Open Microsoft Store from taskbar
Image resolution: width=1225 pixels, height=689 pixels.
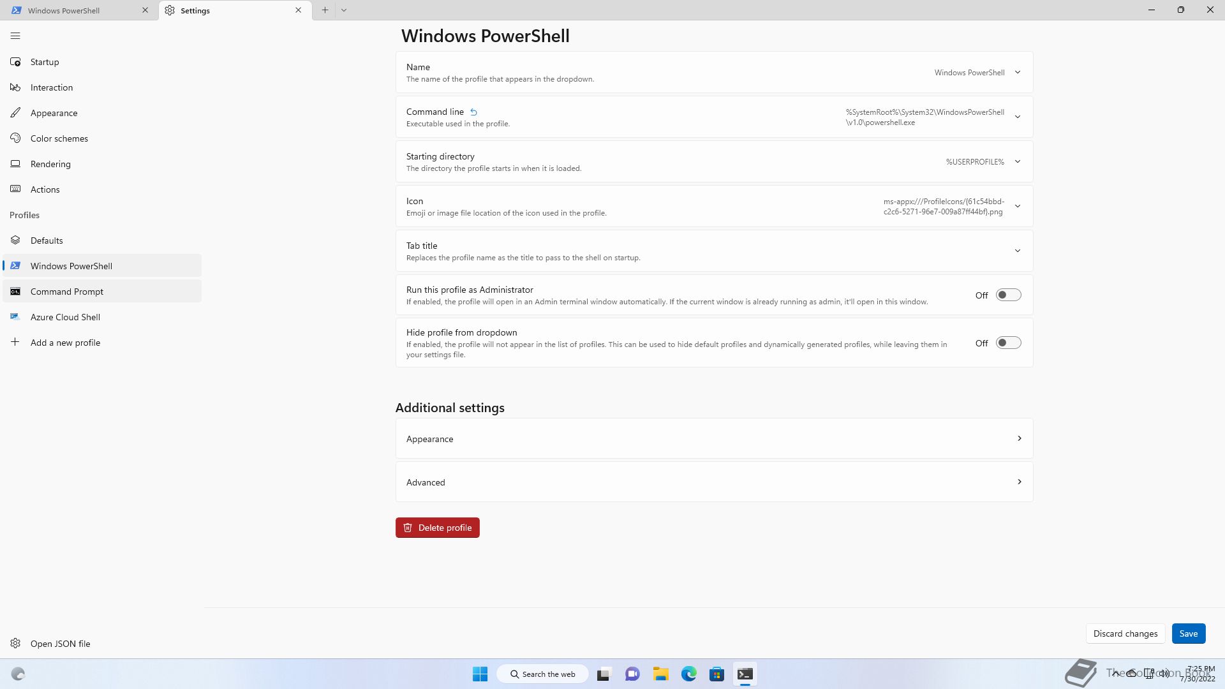716,674
